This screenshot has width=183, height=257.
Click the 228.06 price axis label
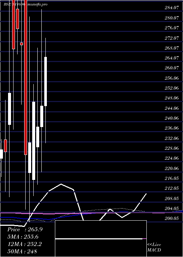point(172,148)
